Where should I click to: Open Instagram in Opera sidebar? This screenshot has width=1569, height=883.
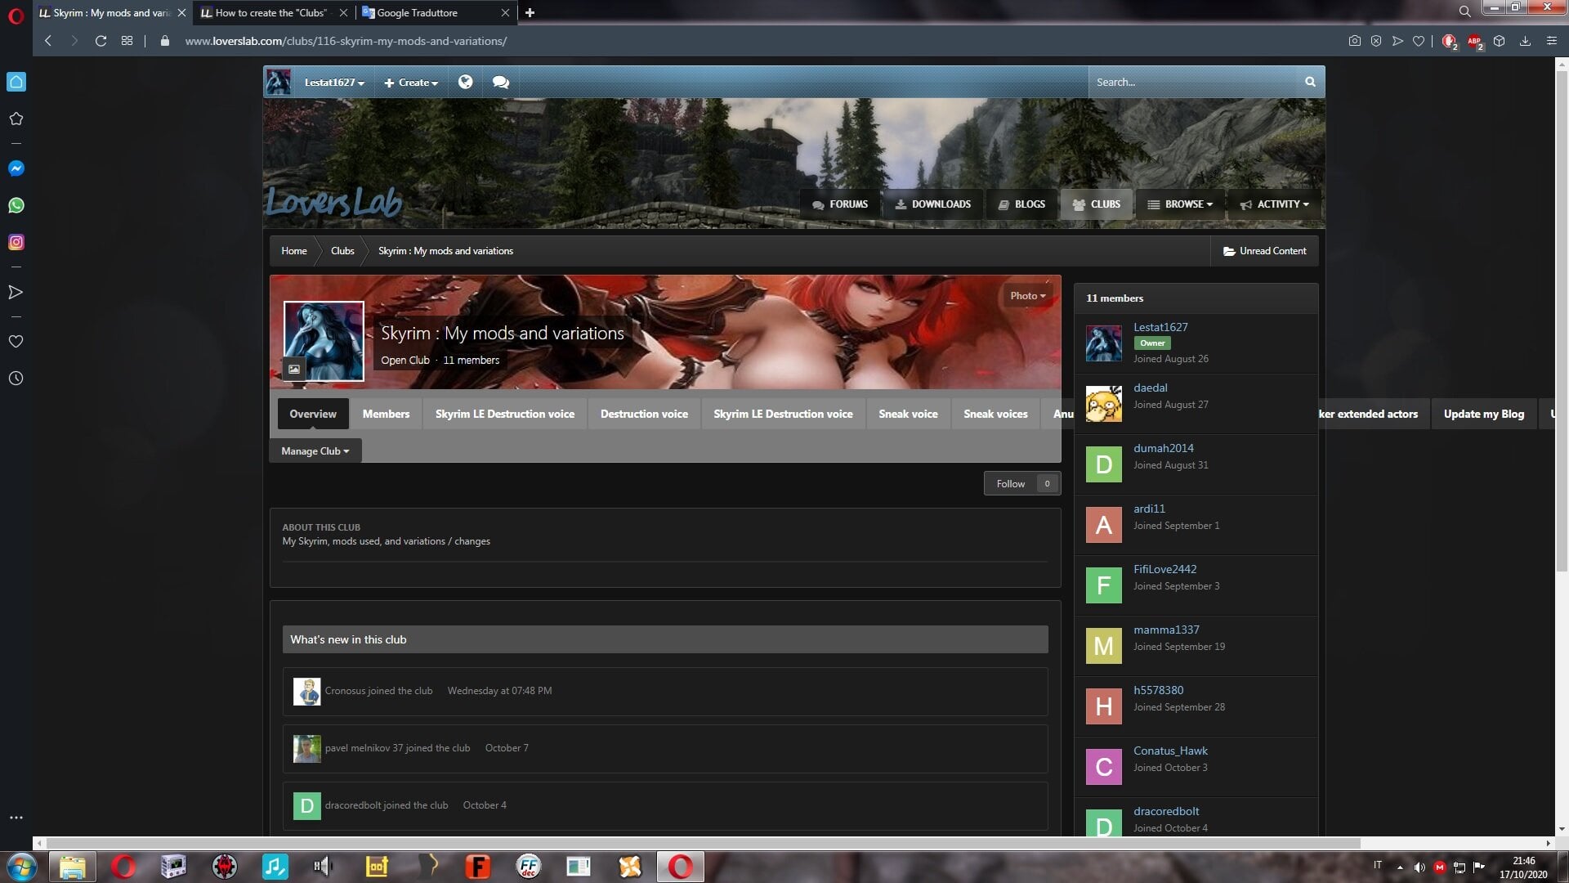[16, 242]
